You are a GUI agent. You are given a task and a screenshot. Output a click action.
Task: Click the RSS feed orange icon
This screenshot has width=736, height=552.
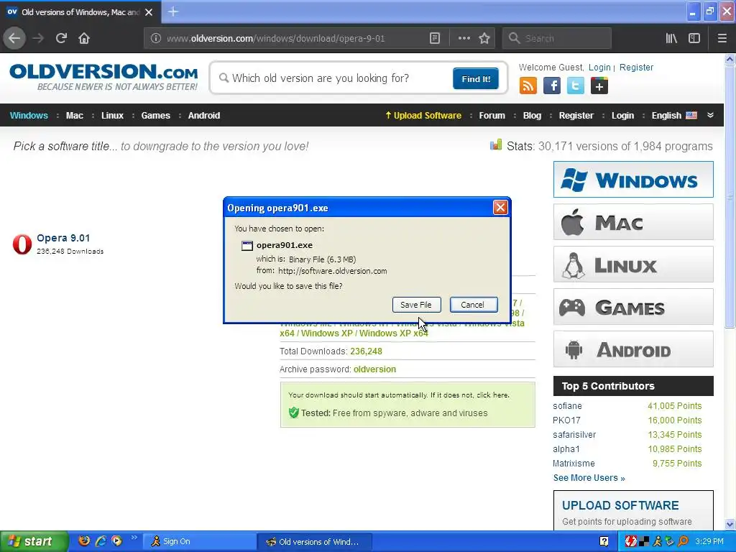coord(528,86)
